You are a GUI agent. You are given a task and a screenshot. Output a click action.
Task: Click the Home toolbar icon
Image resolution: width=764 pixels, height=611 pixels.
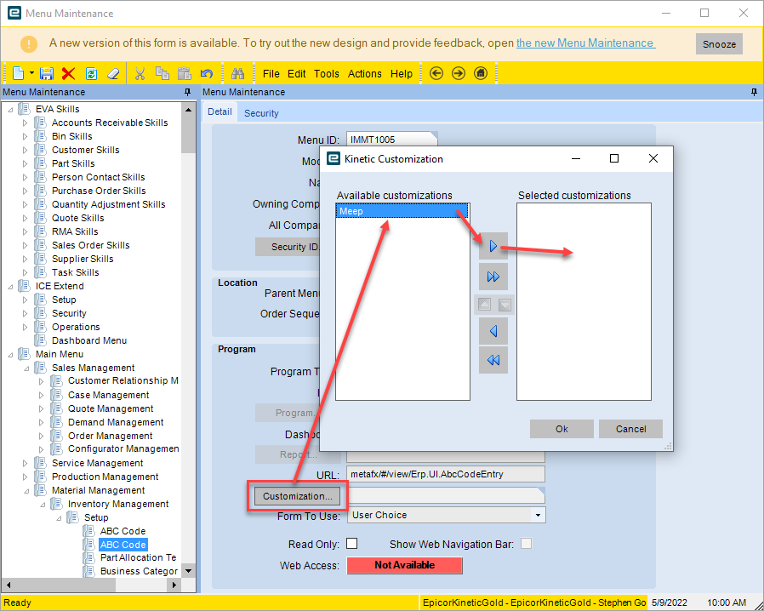(x=481, y=73)
